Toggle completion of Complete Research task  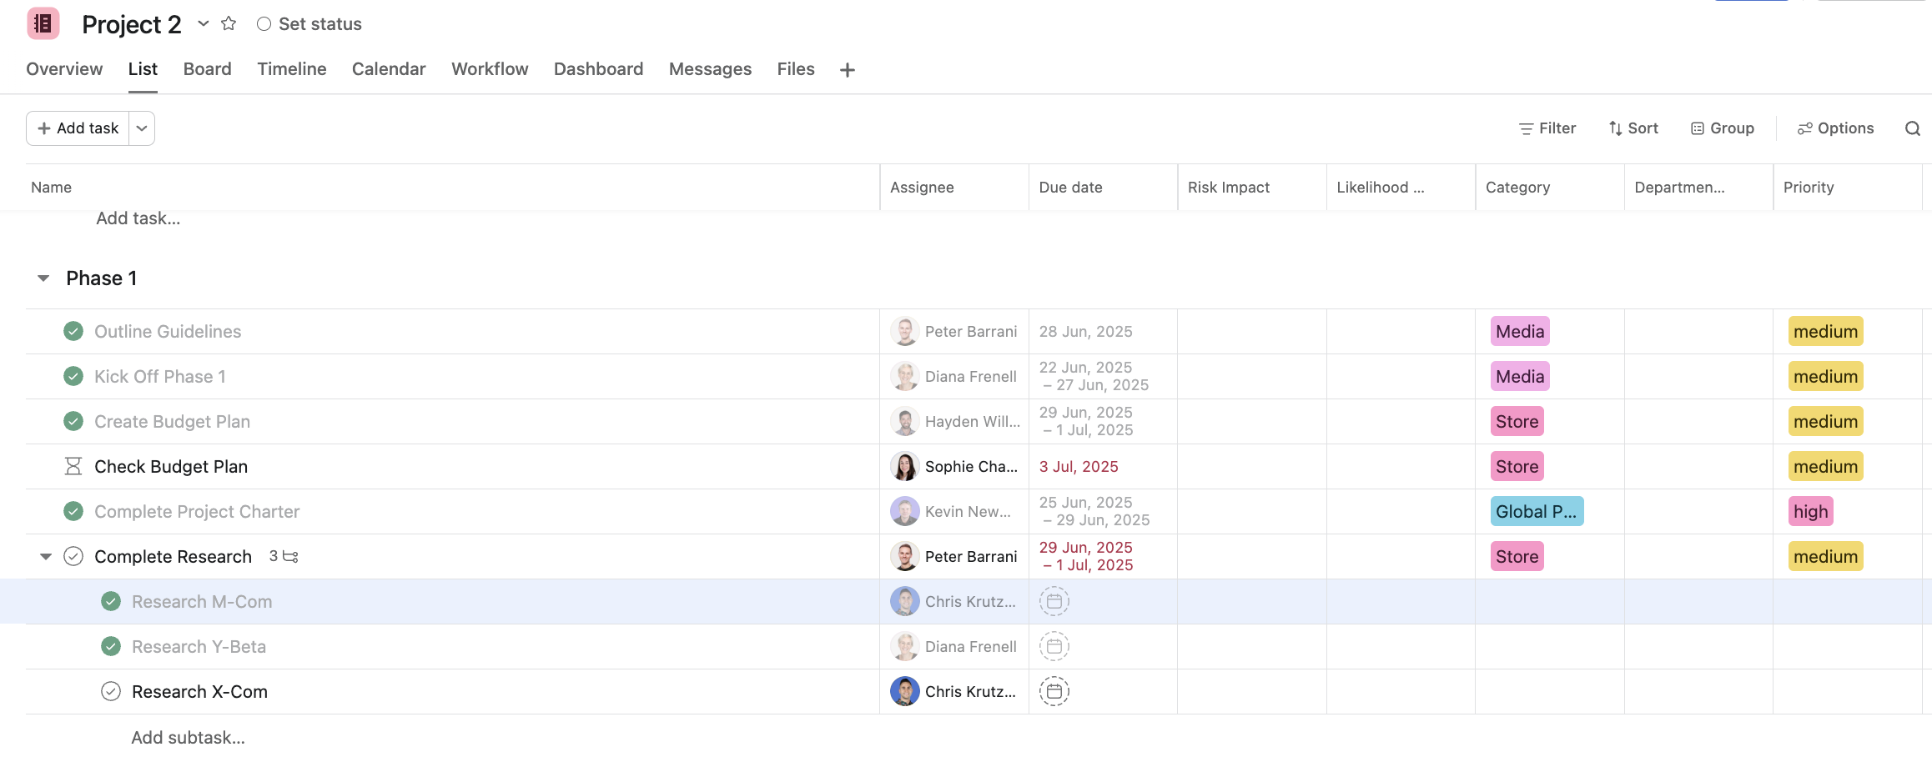(x=73, y=557)
